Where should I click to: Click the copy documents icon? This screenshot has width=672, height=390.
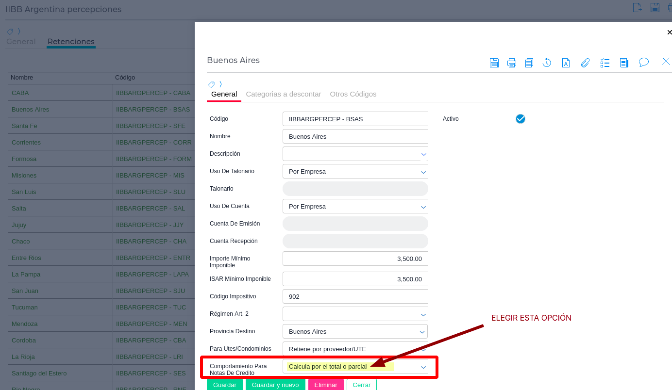(529, 63)
